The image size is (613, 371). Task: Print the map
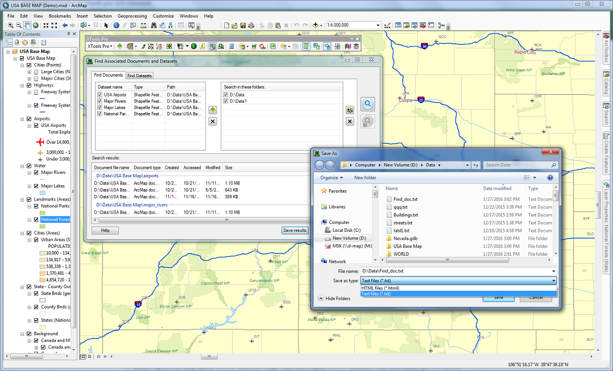251,26
